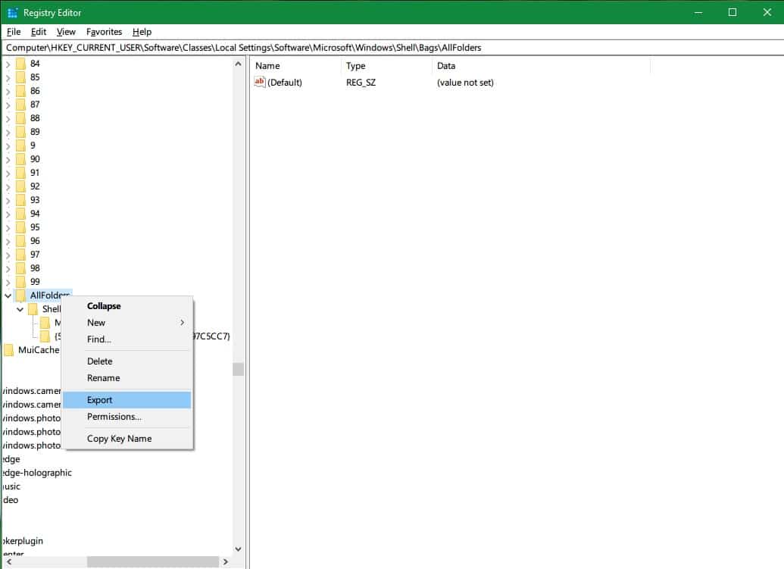784x569 pixels.
Task: Collapse the Shell subkey chevron
Action: (x=20, y=308)
